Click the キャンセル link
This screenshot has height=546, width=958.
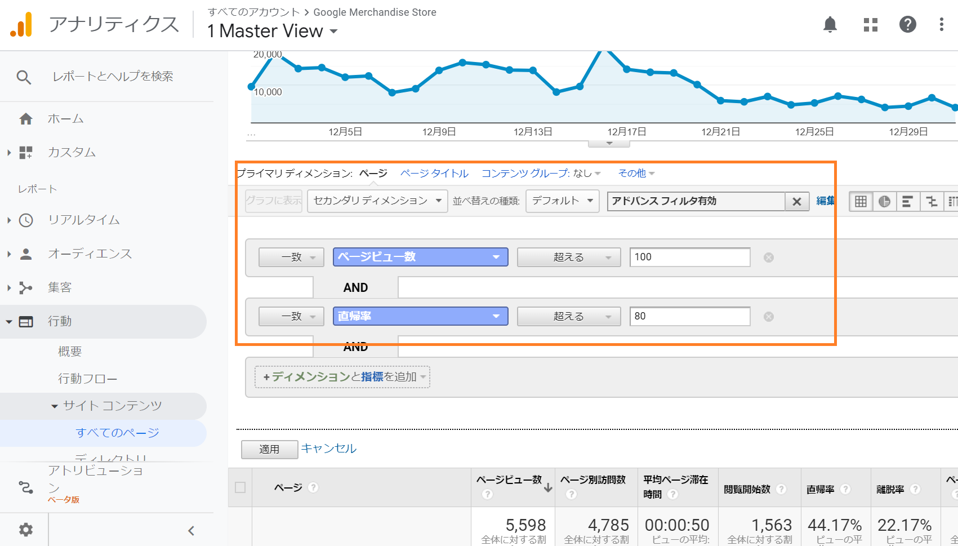(x=328, y=449)
